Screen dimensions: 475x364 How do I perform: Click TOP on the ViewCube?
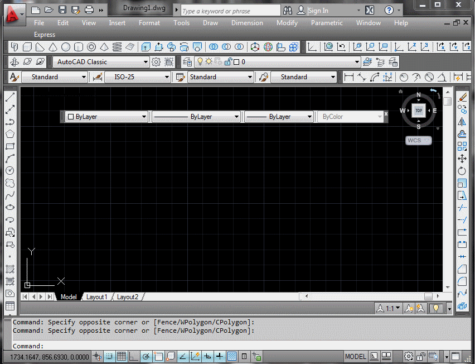[x=418, y=111]
